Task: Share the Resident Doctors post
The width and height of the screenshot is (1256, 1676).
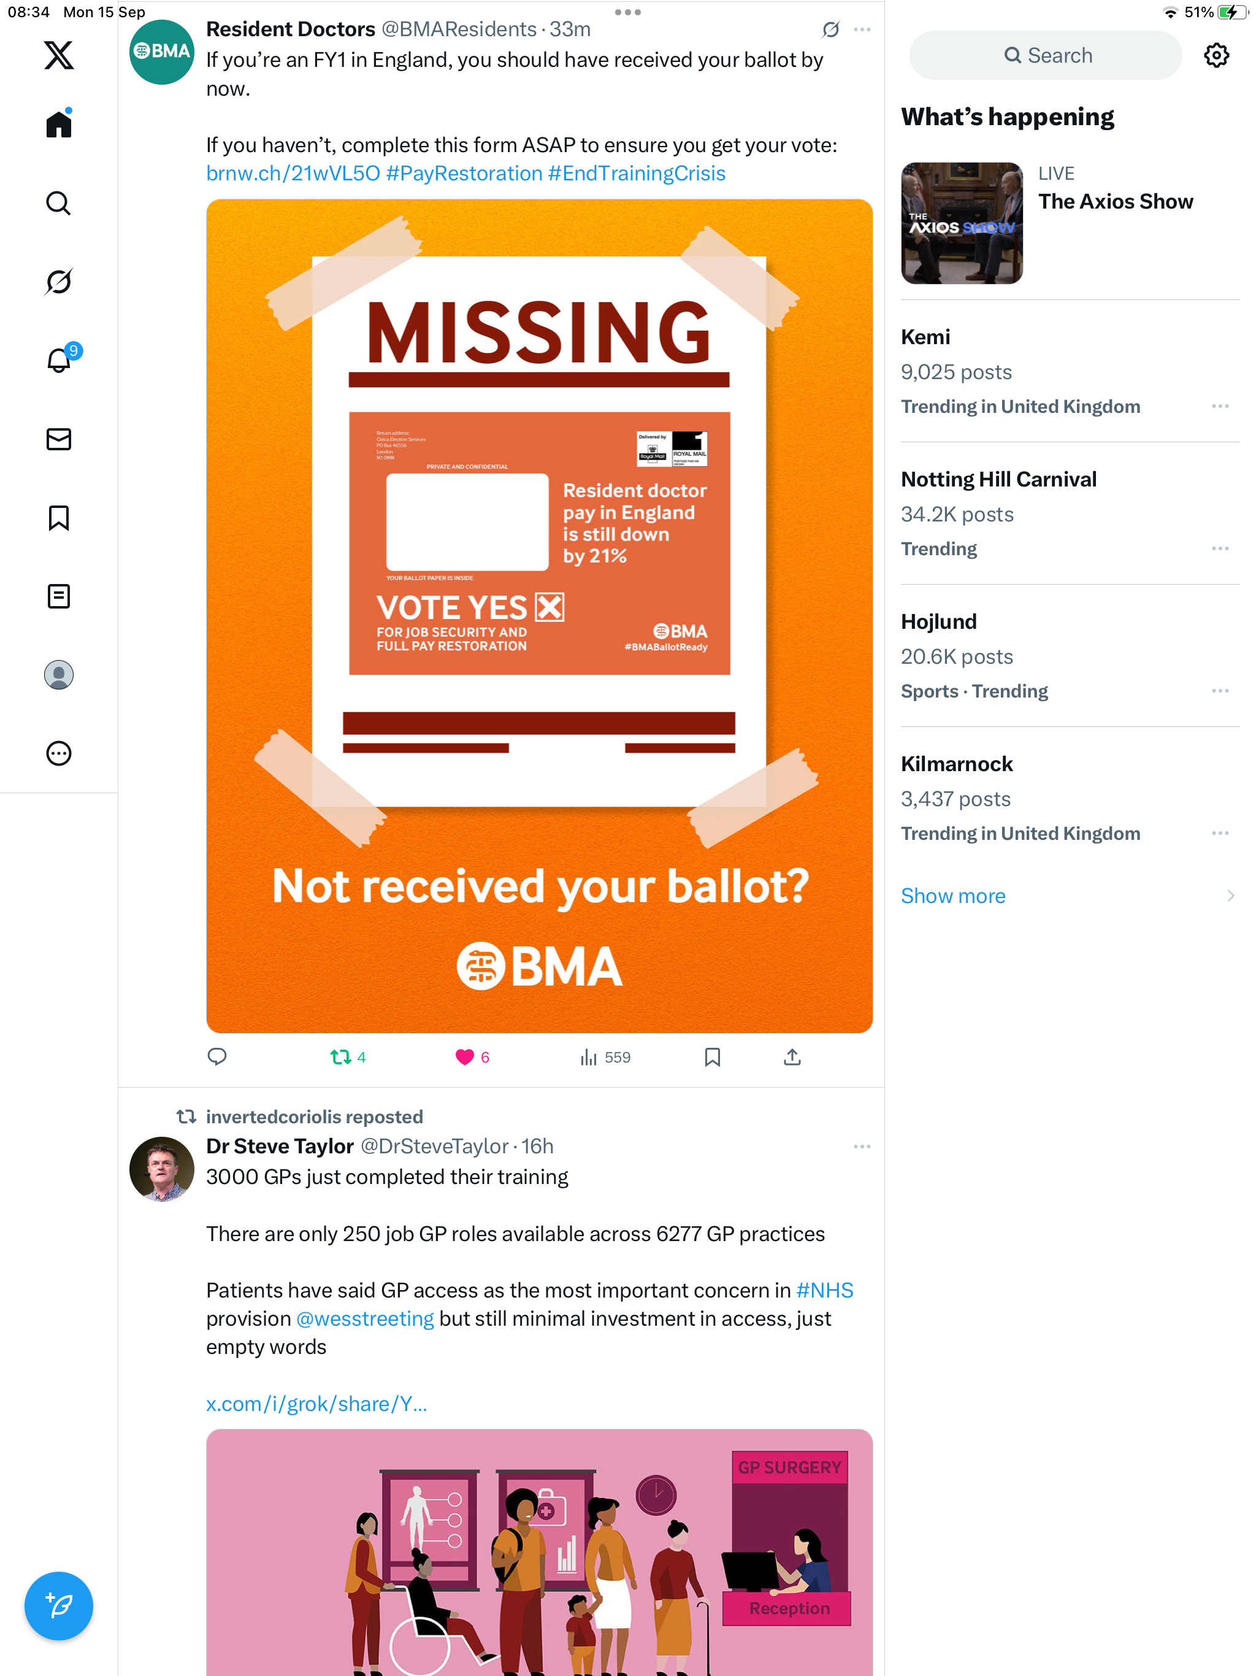Action: [792, 1057]
